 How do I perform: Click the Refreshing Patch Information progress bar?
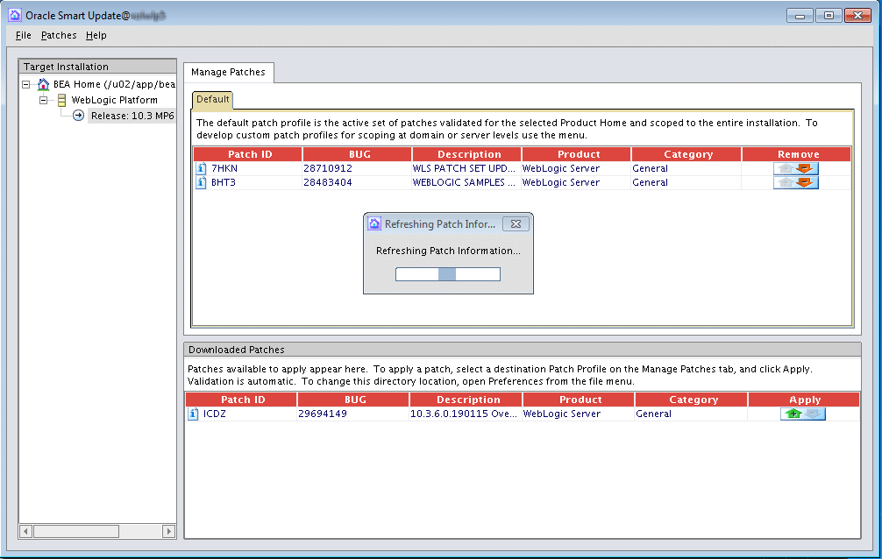point(448,274)
